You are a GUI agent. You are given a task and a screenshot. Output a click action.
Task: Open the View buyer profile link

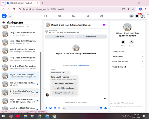[83, 65]
